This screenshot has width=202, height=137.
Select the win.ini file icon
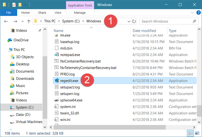coord(56,119)
